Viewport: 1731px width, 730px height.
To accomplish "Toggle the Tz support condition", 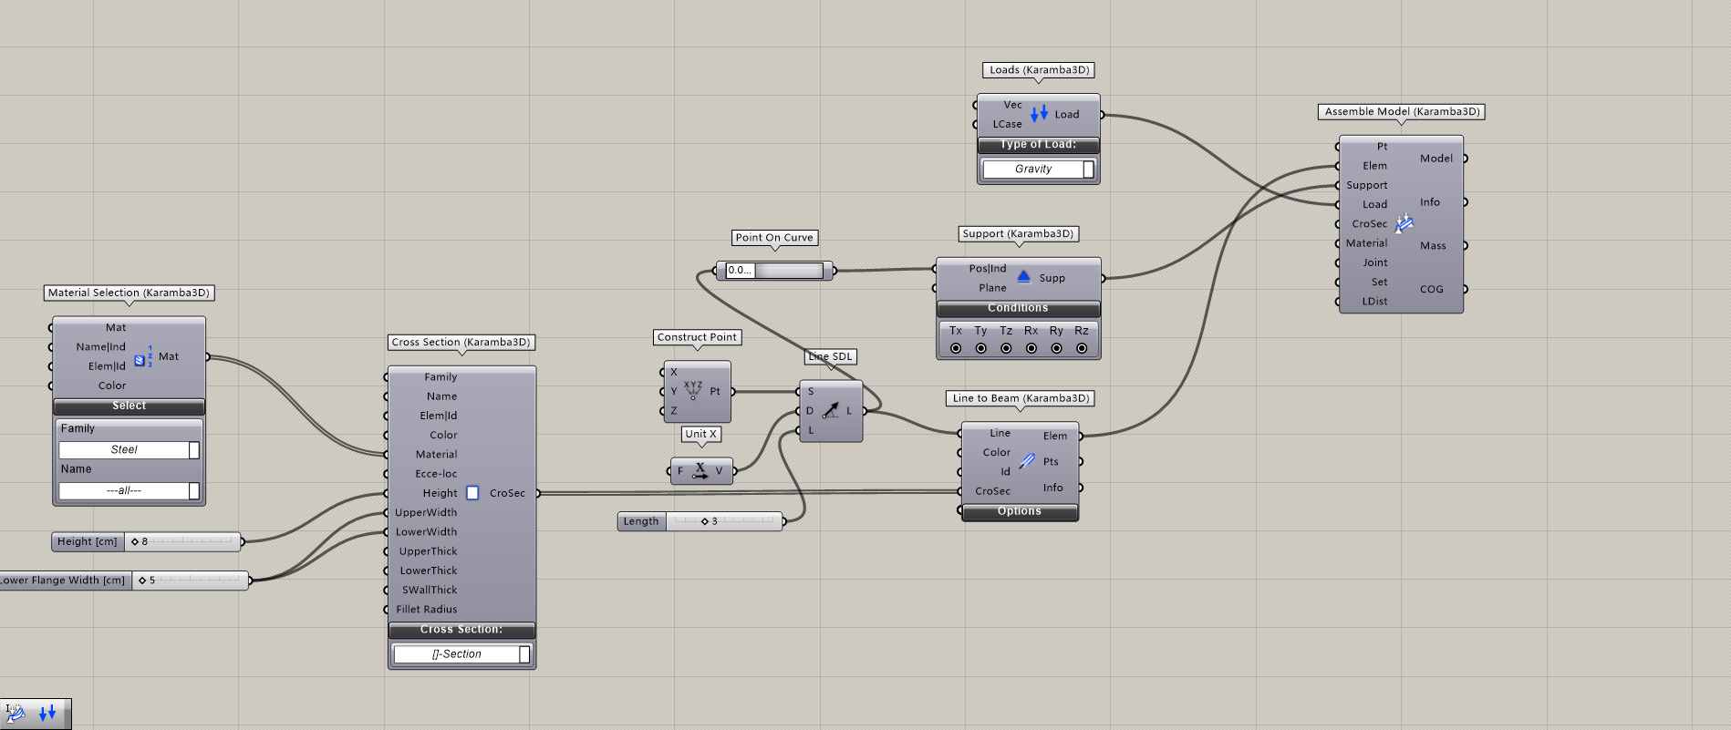I will tap(1006, 348).
